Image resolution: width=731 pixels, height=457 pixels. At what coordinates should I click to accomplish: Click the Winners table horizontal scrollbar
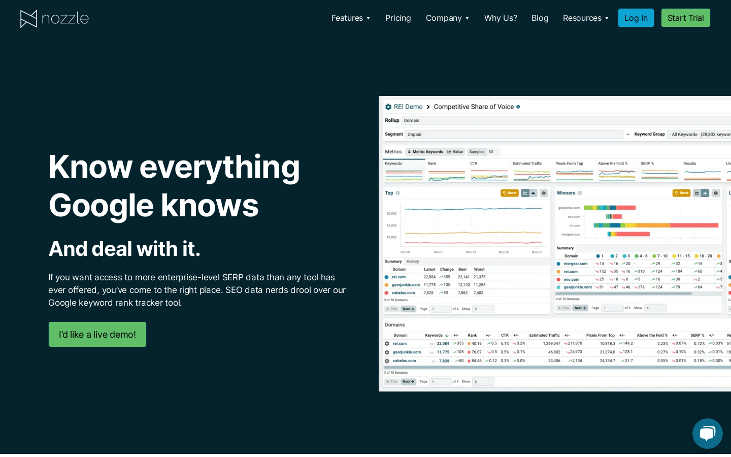(x=624, y=293)
